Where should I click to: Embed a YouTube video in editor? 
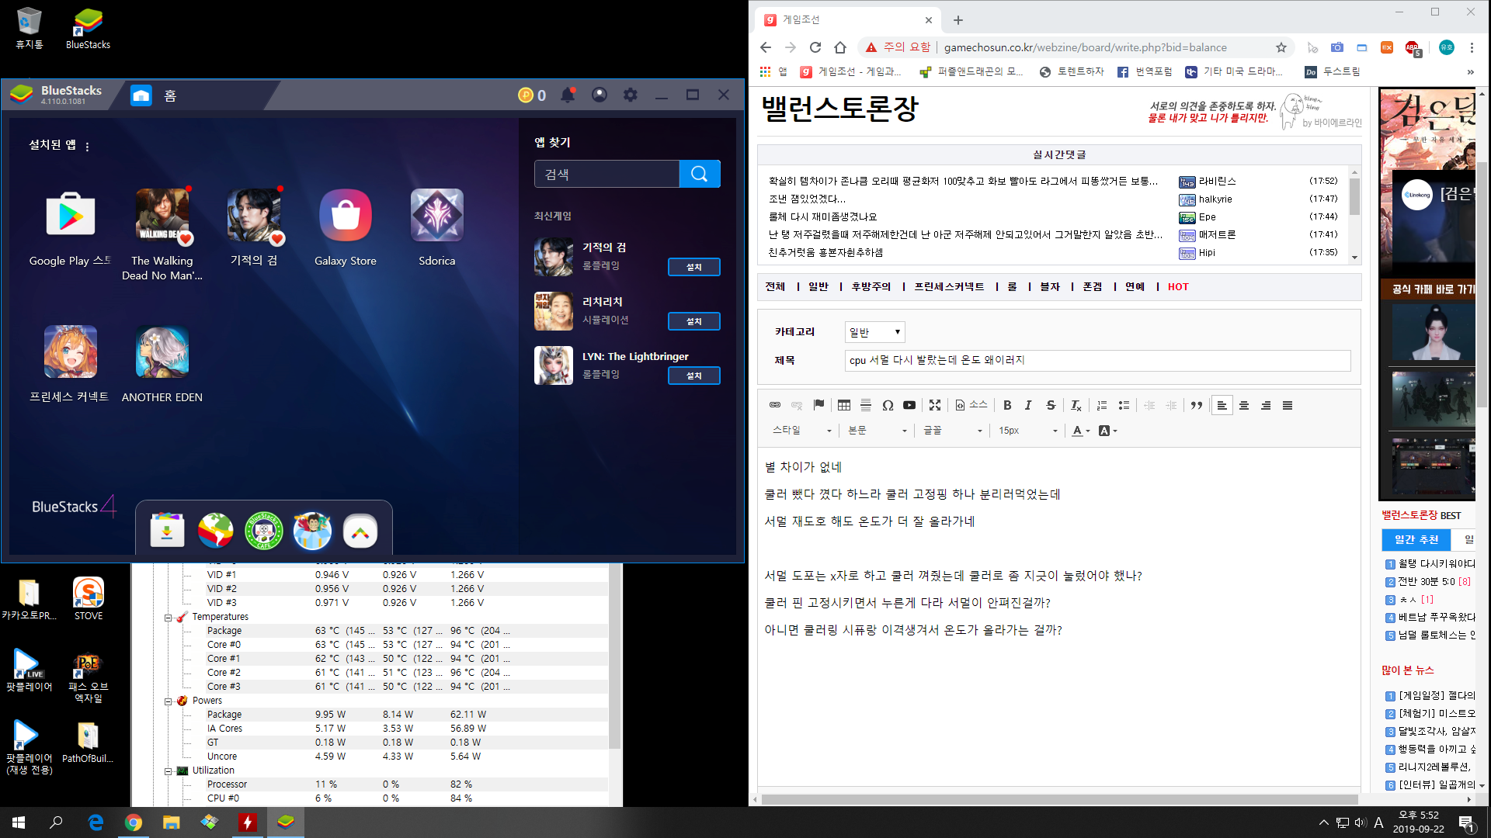pos(909,405)
